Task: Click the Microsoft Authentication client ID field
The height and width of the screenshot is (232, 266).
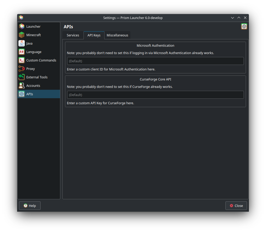Action: [155, 61]
